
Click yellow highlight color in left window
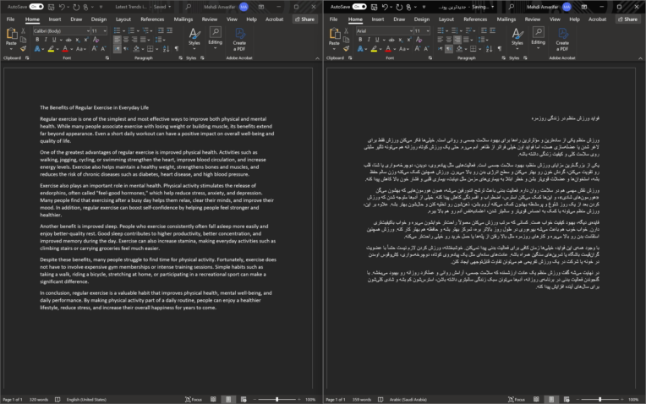click(x=51, y=48)
